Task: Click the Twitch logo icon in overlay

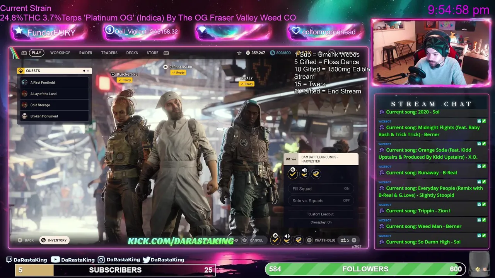Action: 9,260
